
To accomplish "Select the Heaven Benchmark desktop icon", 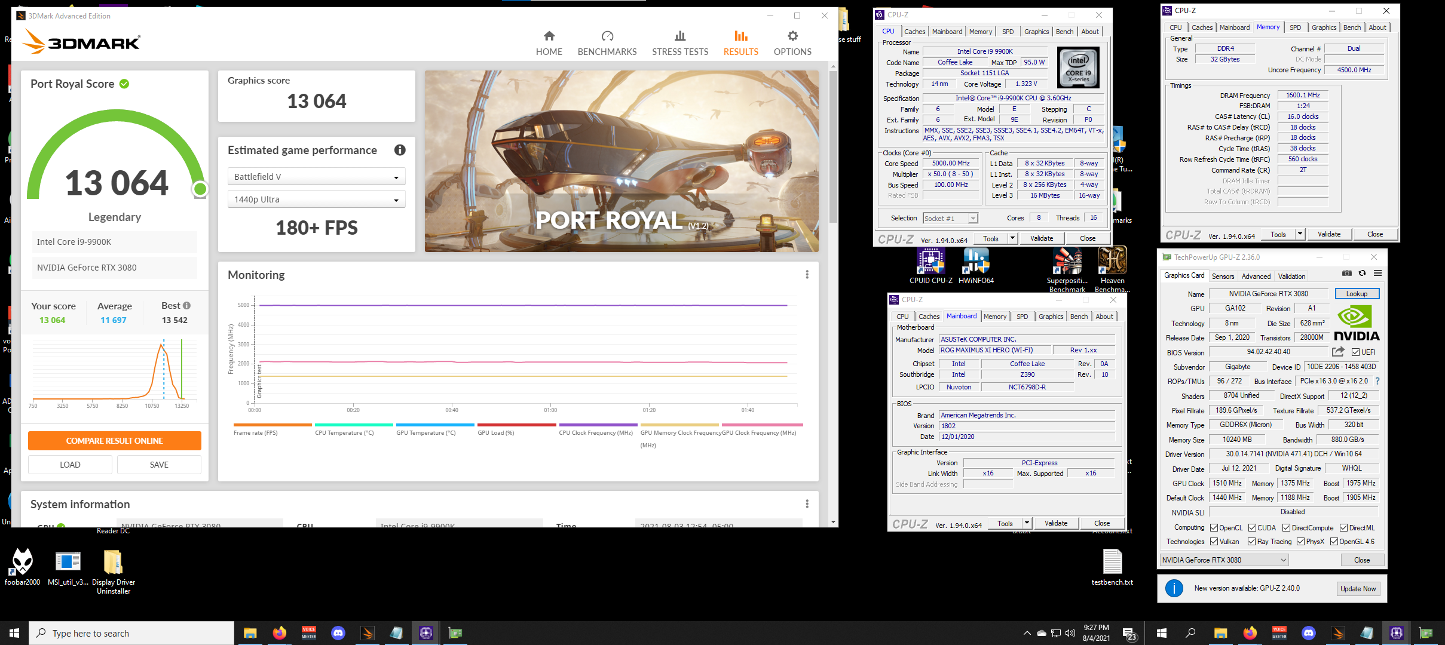I will coord(1112,269).
